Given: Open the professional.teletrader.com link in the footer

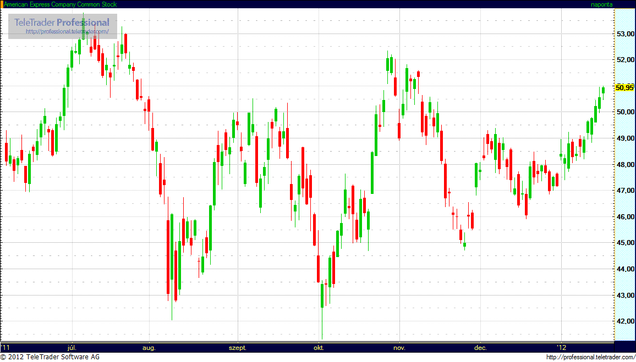Looking at the screenshot, I should pos(590,357).
